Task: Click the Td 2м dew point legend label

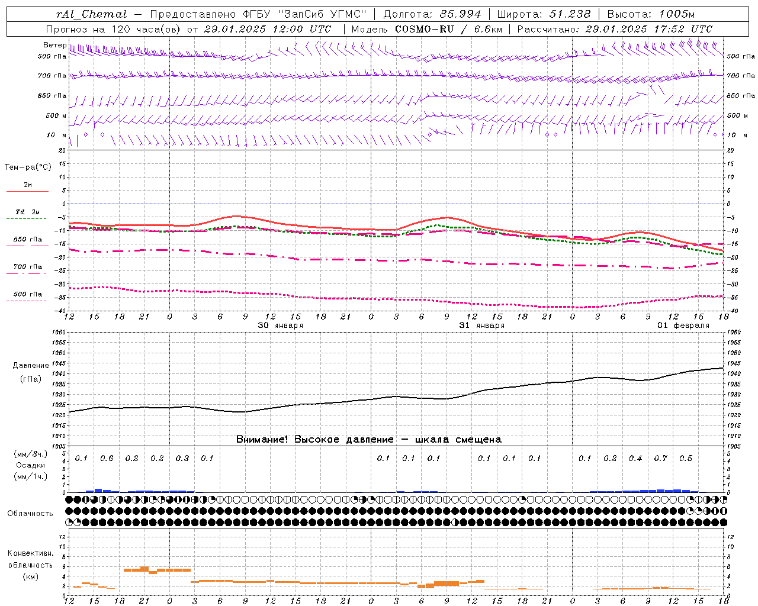Action: point(28,212)
